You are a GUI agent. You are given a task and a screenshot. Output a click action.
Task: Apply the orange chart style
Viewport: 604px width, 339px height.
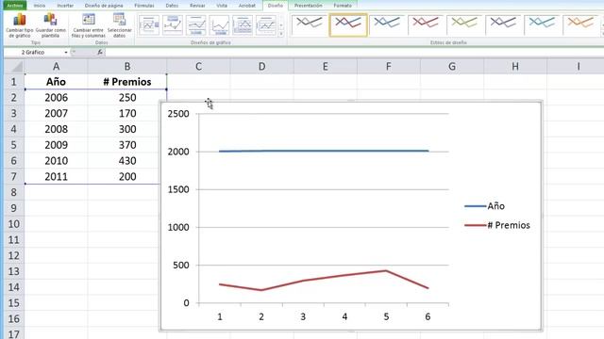click(580, 24)
